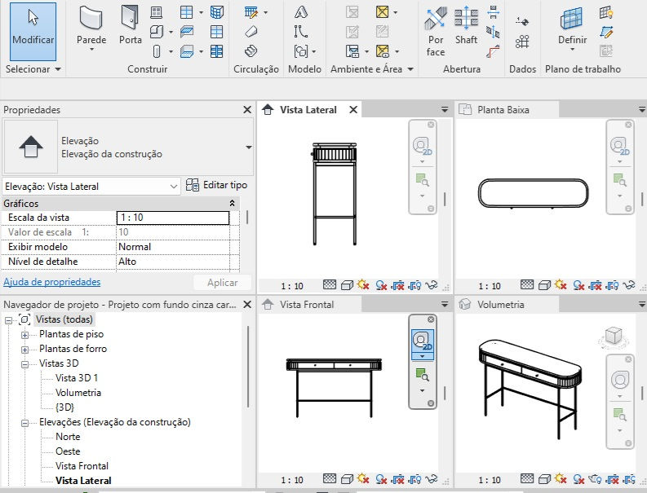Select the Janela (window) tool icon
647x493 pixels.
coord(156,12)
